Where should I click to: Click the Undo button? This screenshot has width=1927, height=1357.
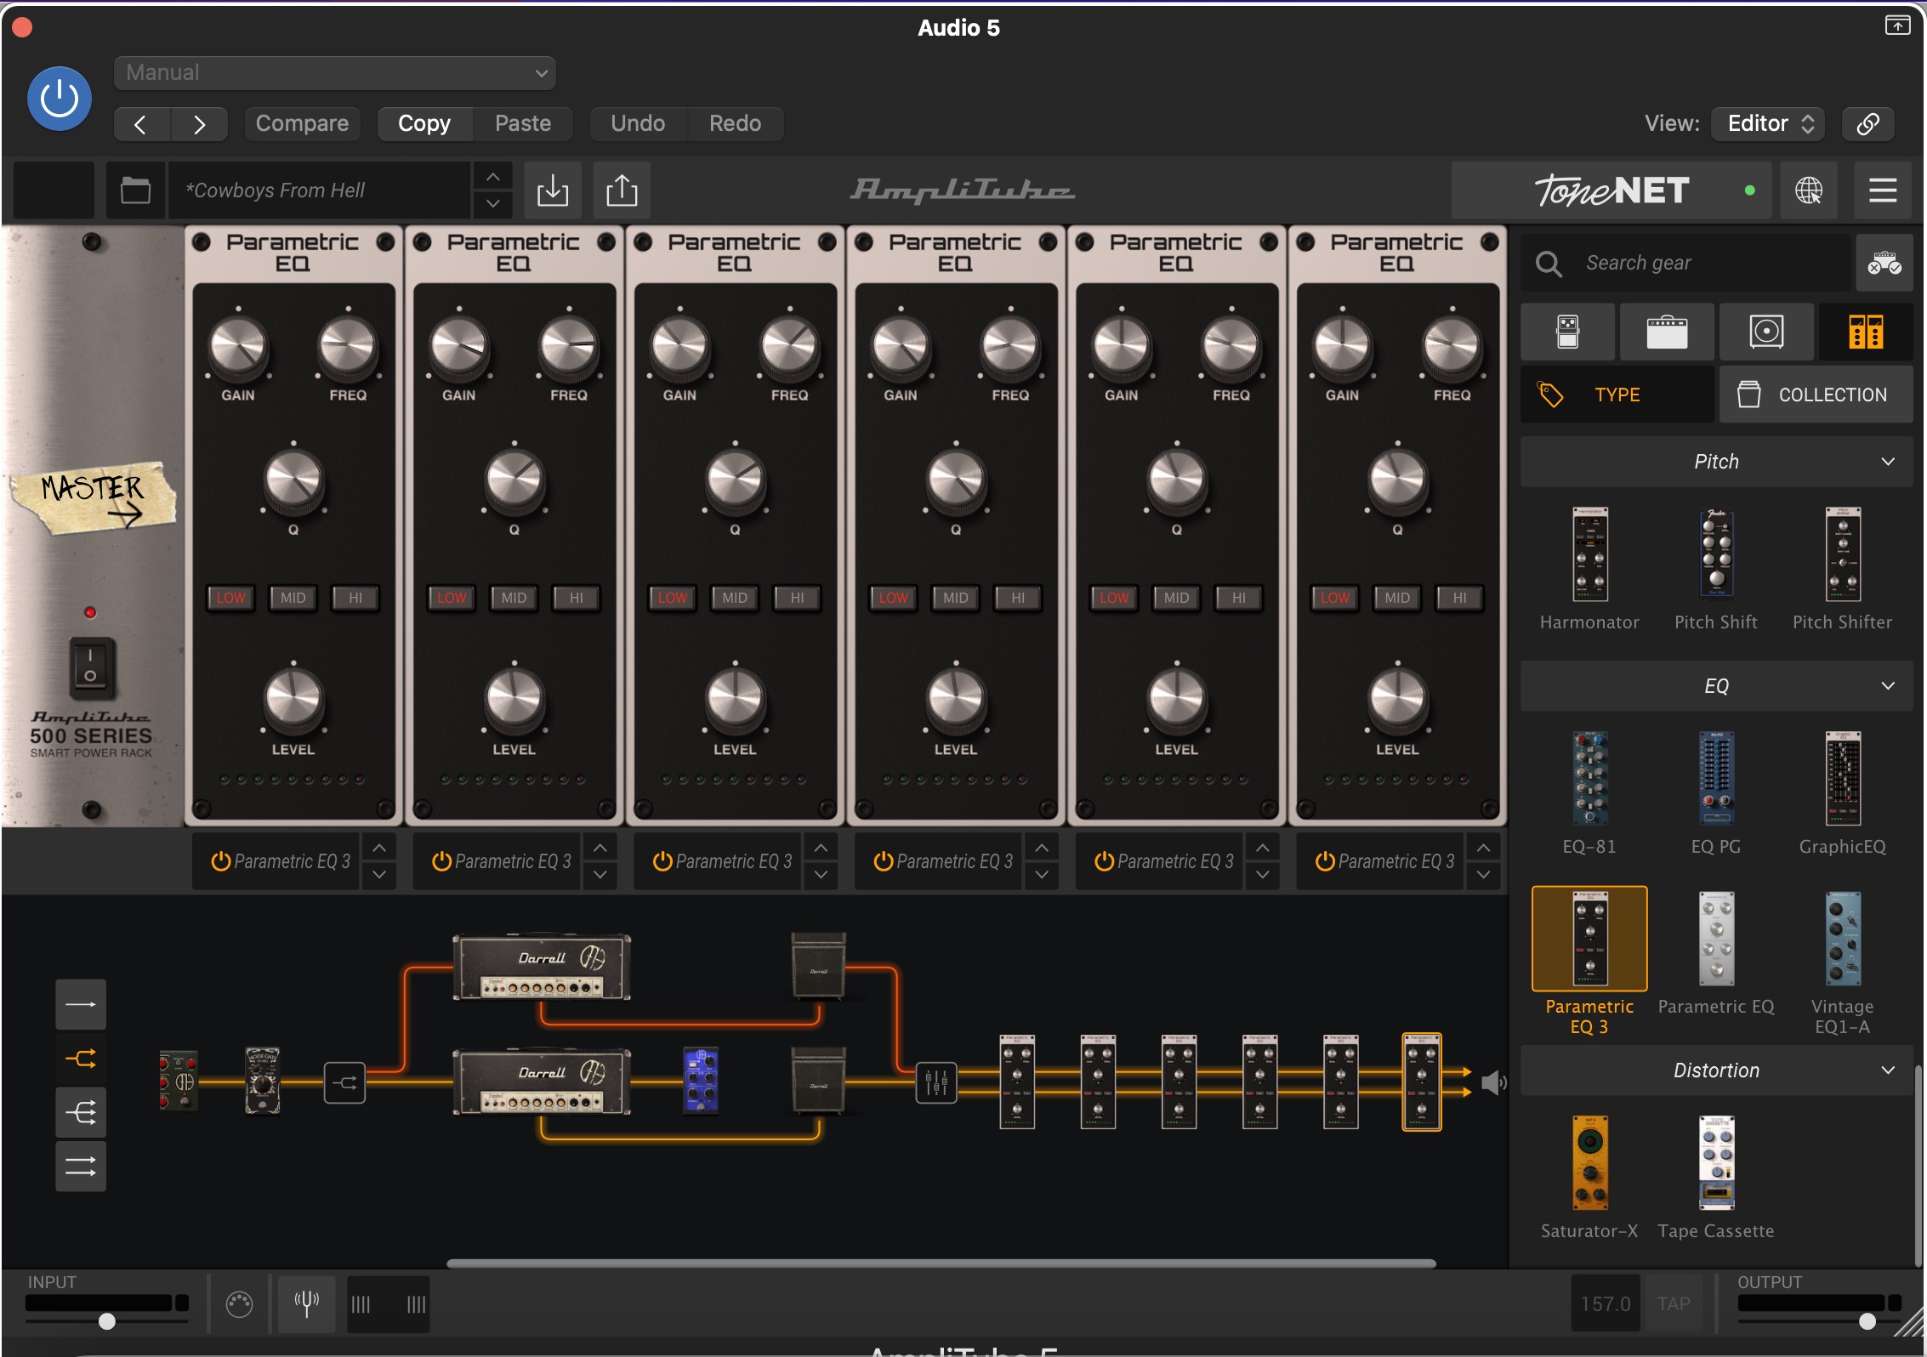(638, 124)
